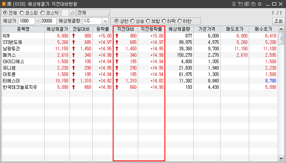
Task: Click the detach window icon in title bar
Action: coord(241,4)
